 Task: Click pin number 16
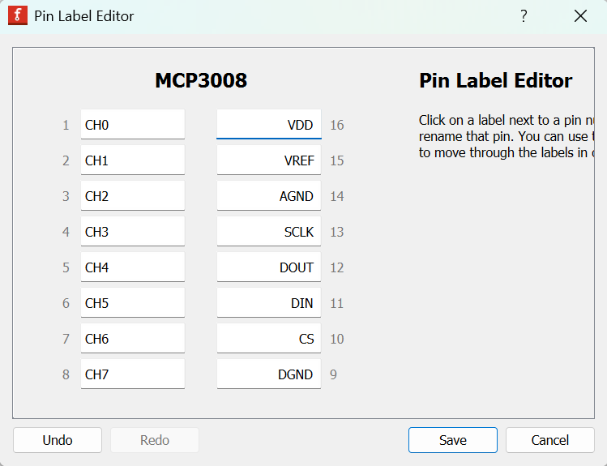(337, 125)
